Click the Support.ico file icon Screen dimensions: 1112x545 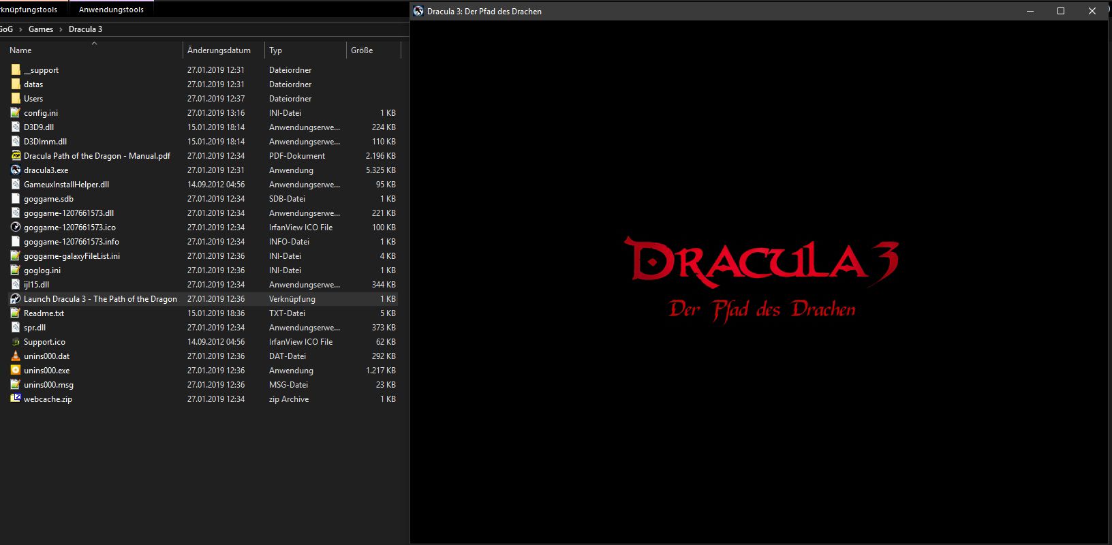click(x=16, y=342)
